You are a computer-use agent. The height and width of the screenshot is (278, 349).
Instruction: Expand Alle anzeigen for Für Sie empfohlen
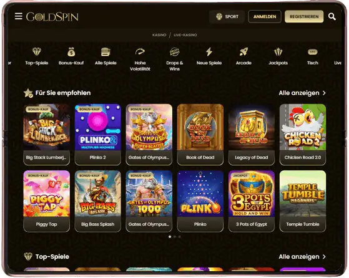pos(302,93)
